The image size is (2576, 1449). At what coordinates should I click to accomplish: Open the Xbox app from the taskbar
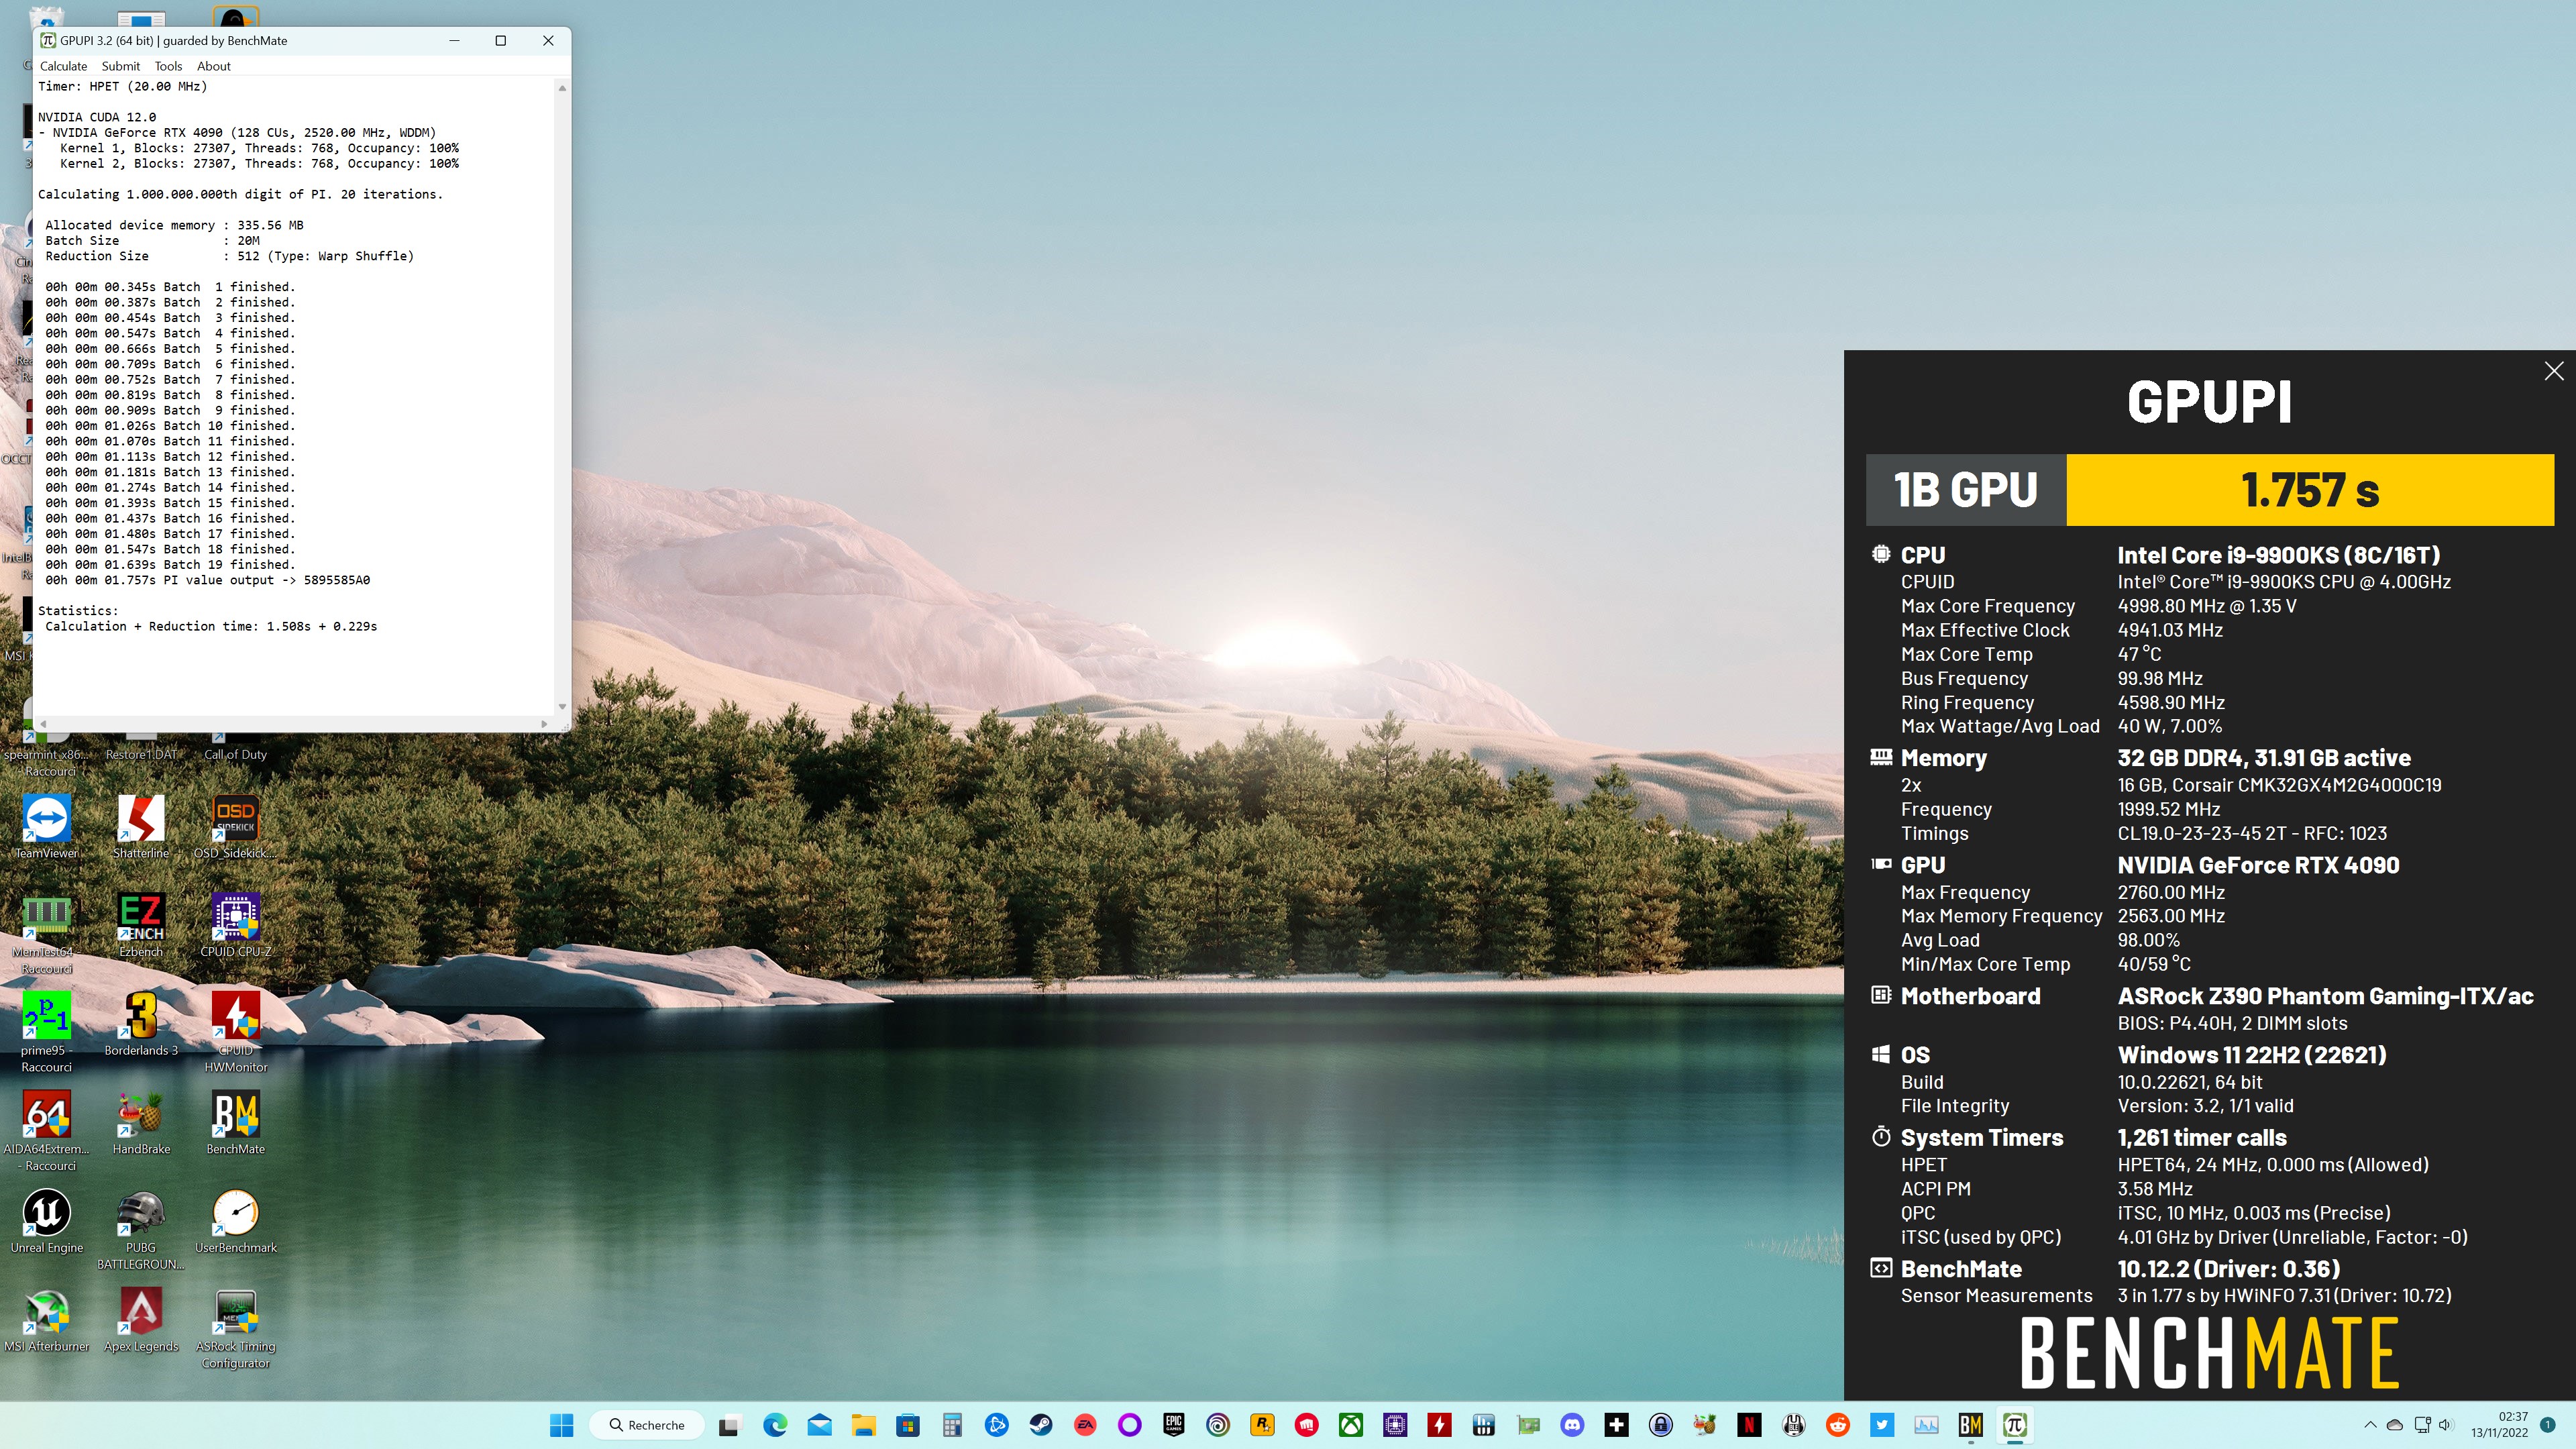pos(1351,1425)
